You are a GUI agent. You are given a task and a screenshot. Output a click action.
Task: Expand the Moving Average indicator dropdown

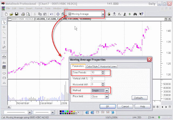click(x=103, y=14)
